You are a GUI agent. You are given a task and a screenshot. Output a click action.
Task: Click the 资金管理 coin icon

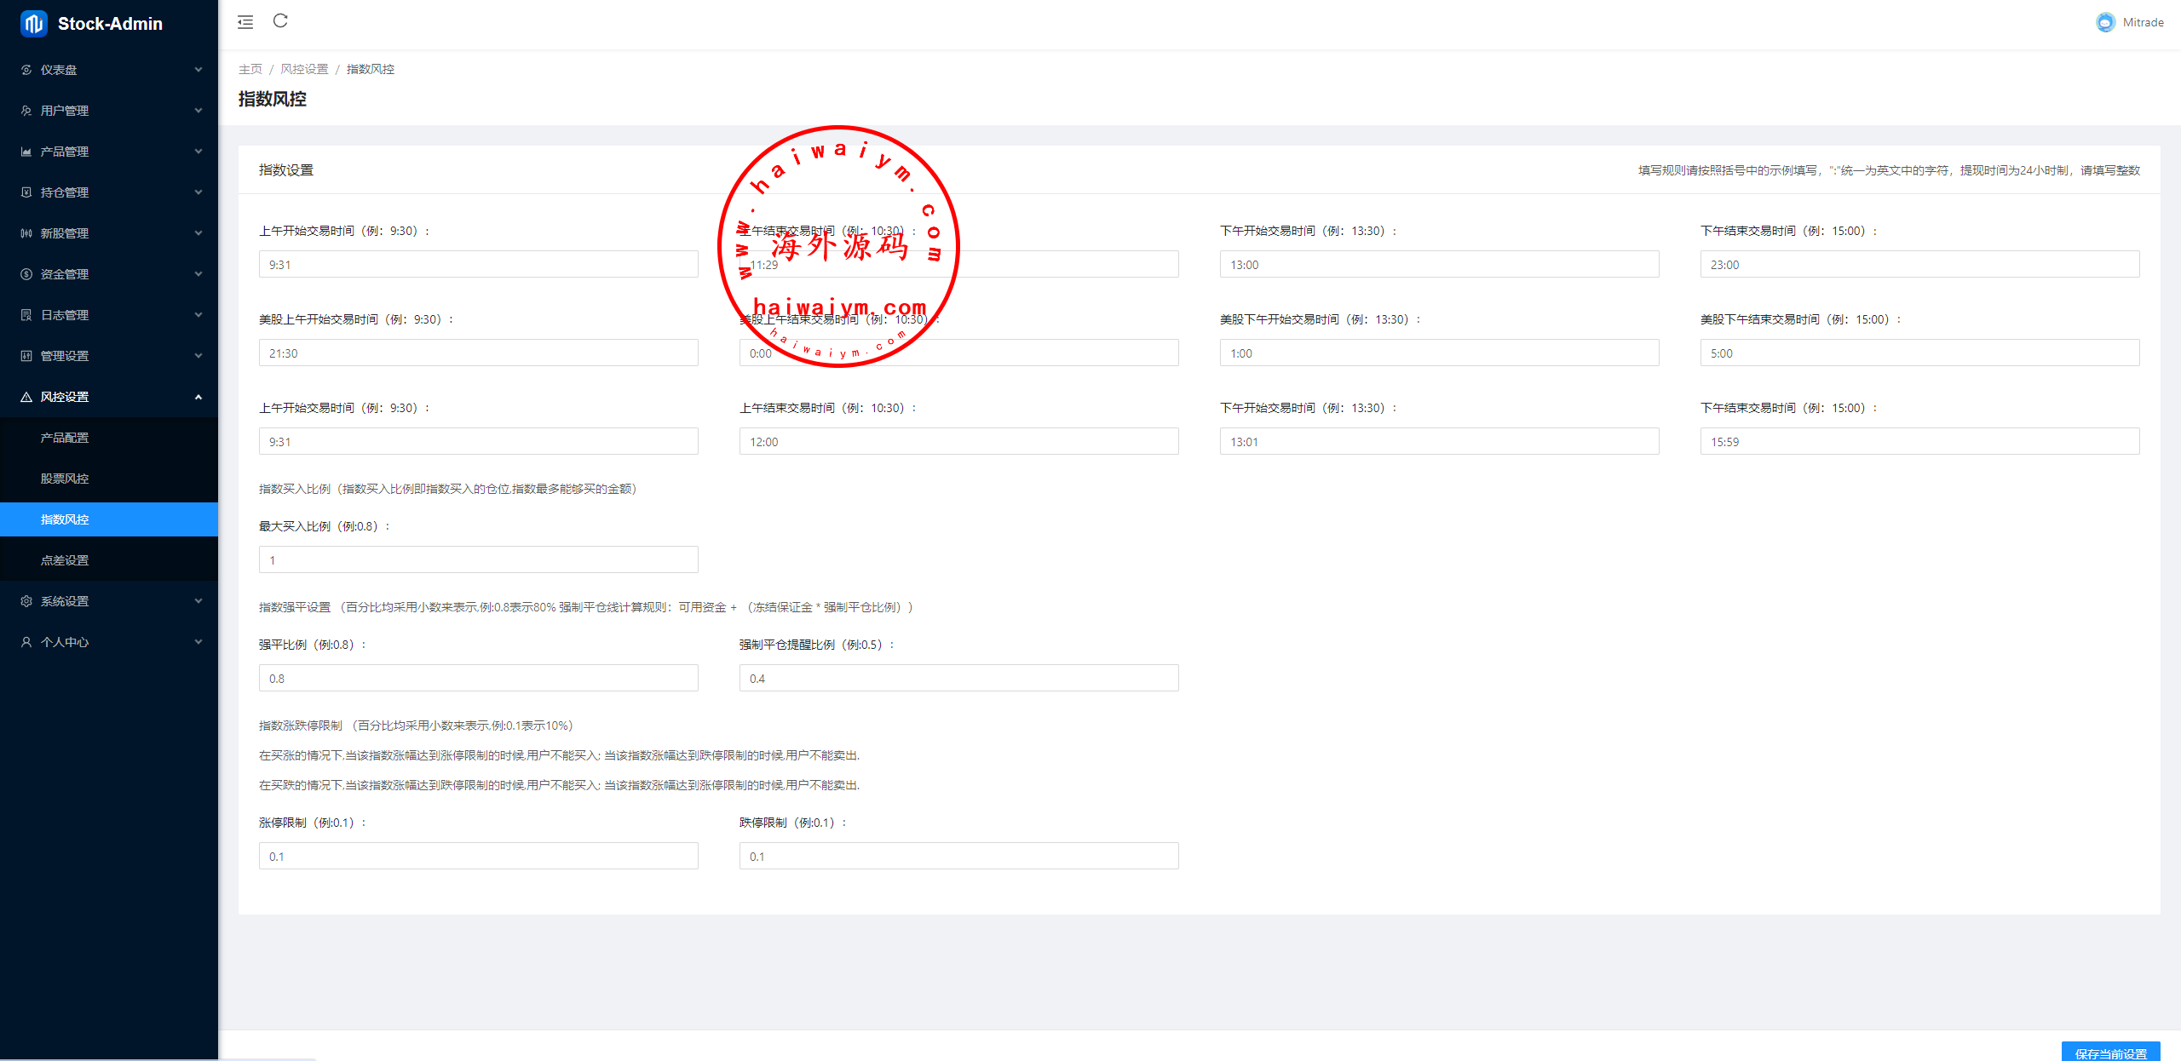(x=26, y=274)
